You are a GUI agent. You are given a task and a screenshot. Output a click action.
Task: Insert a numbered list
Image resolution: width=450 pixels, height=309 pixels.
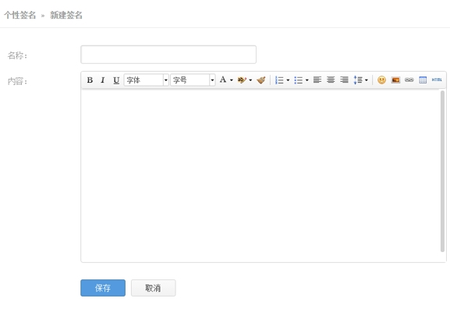pos(282,80)
